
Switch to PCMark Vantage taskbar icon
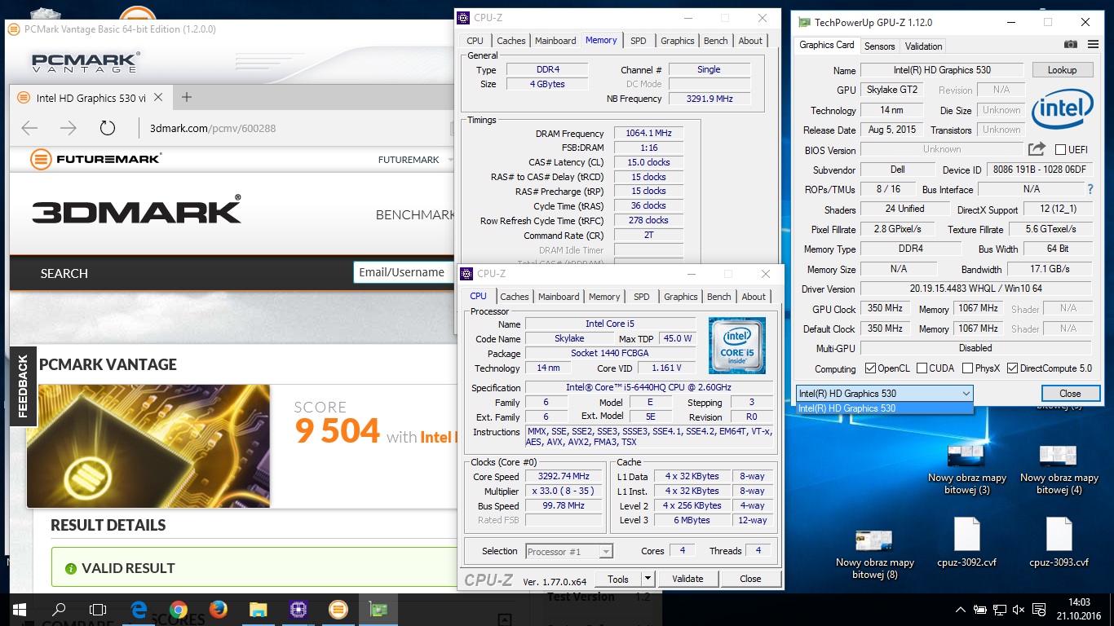(338, 609)
